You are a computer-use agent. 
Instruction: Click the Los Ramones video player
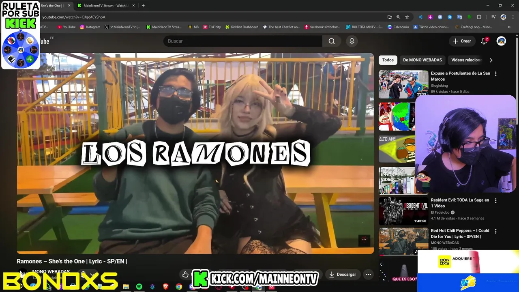195,153
